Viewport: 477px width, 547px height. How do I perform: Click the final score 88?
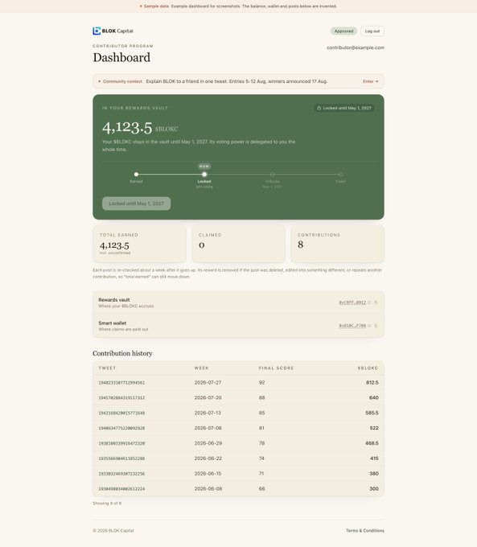261,397
